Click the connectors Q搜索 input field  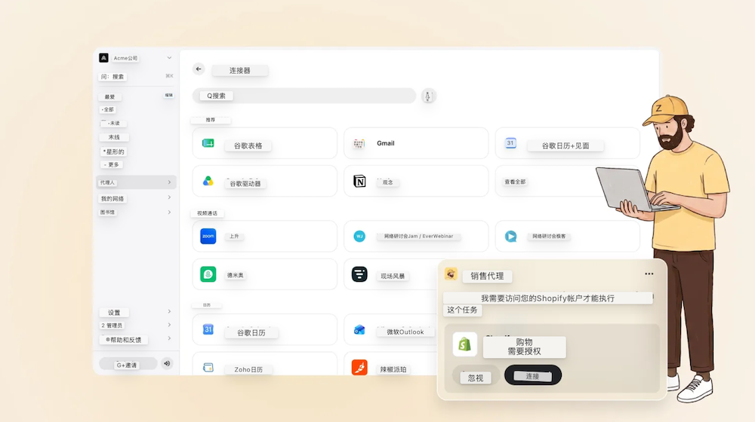coord(304,96)
